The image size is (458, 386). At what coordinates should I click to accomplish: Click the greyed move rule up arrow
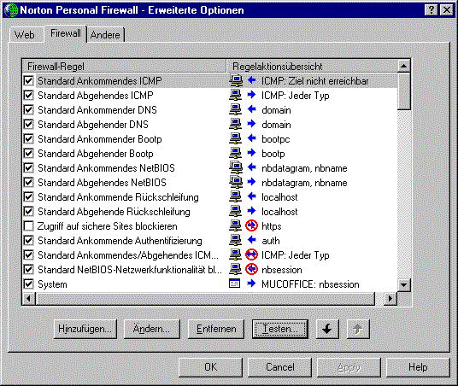pyautogui.click(x=358, y=329)
